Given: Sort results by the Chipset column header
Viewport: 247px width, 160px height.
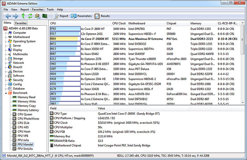Looking at the screenshot, I should click(177, 23).
